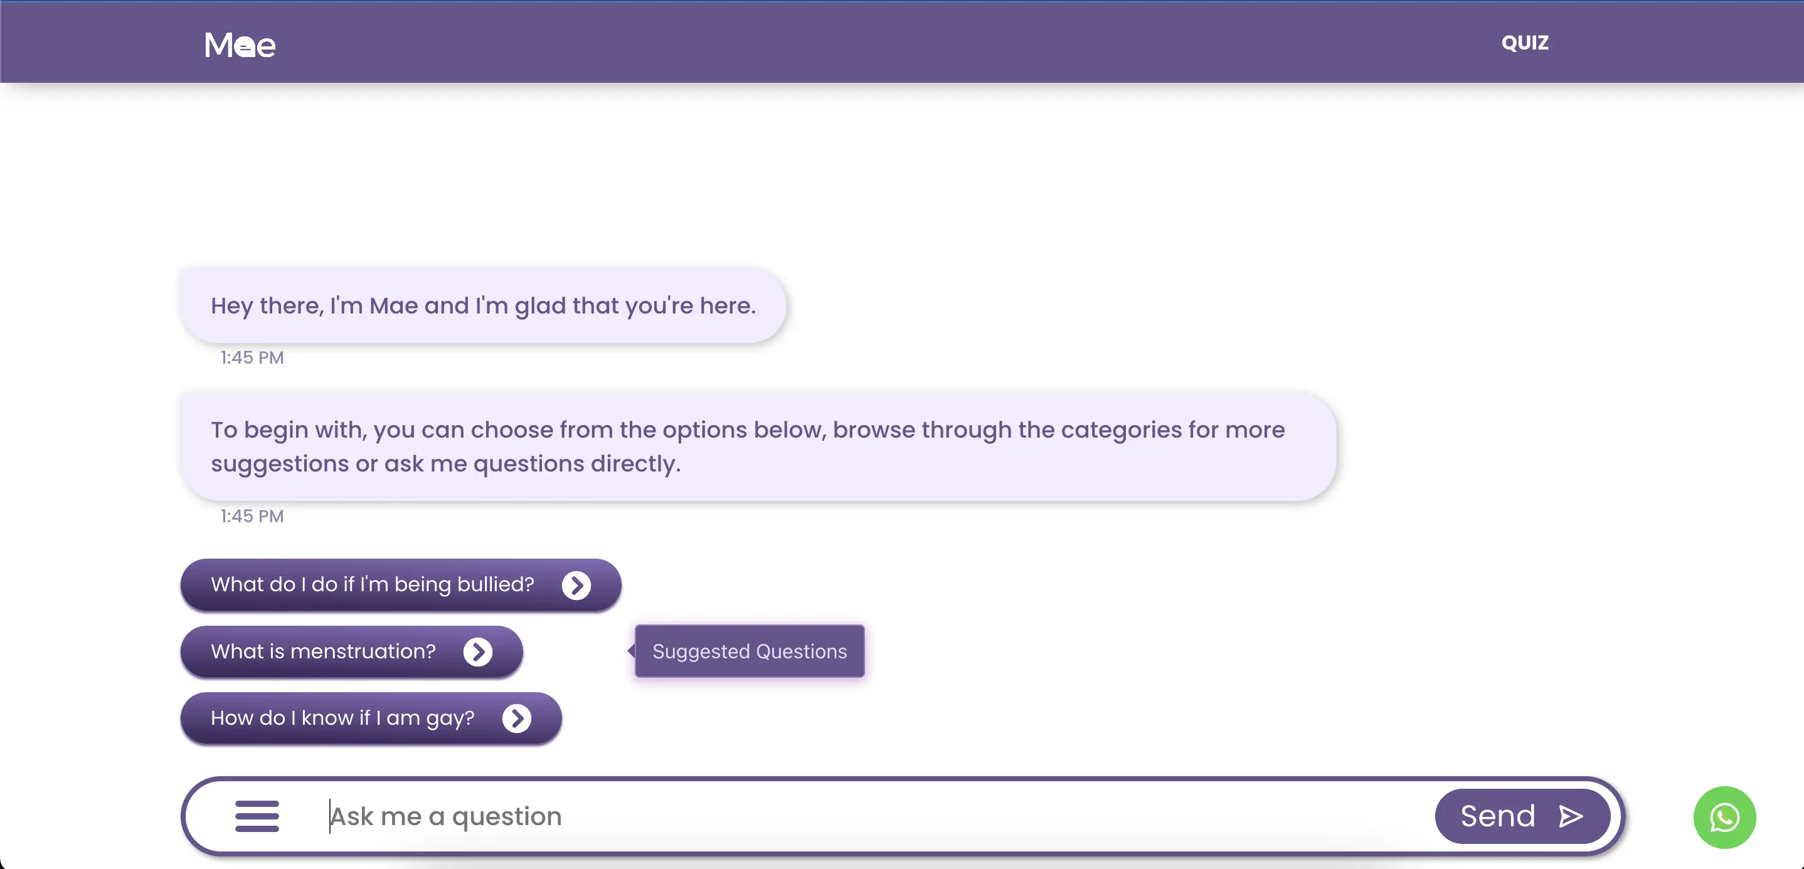Image resolution: width=1804 pixels, height=869 pixels.
Task: Click the Suggested Questions tooltip
Action: (x=750, y=651)
